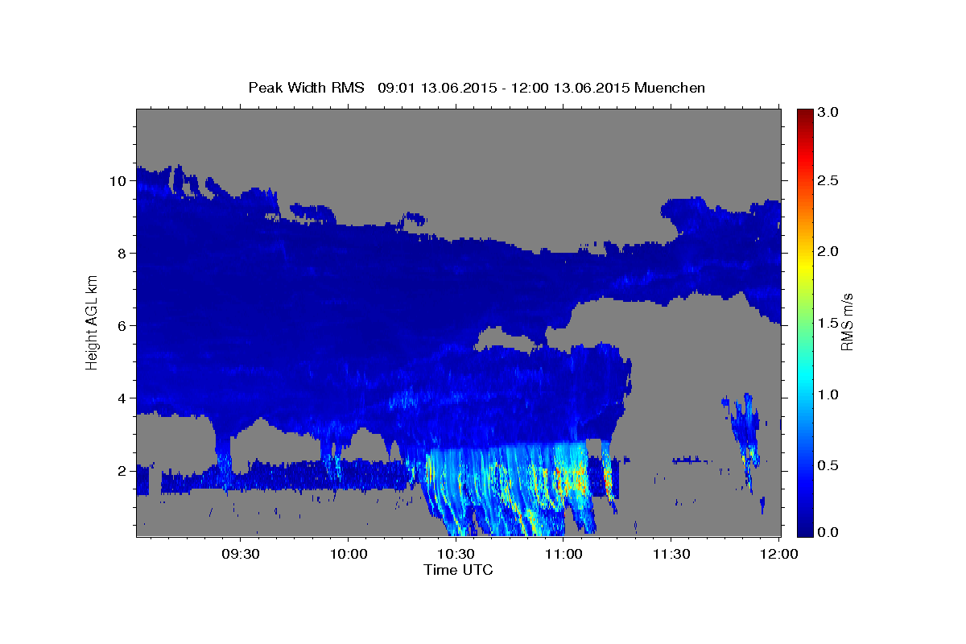The width and height of the screenshot is (966, 644).
Task: Click the height tick label 4
Action: click(123, 398)
